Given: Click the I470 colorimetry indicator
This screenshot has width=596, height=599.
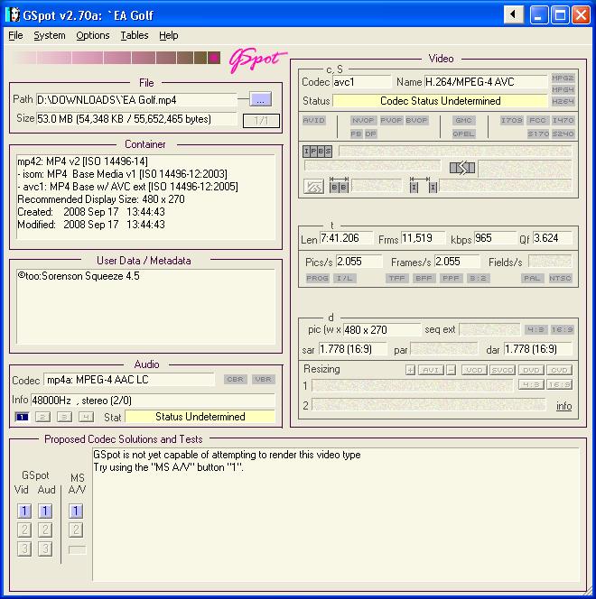Looking at the screenshot, I should (x=563, y=120).
